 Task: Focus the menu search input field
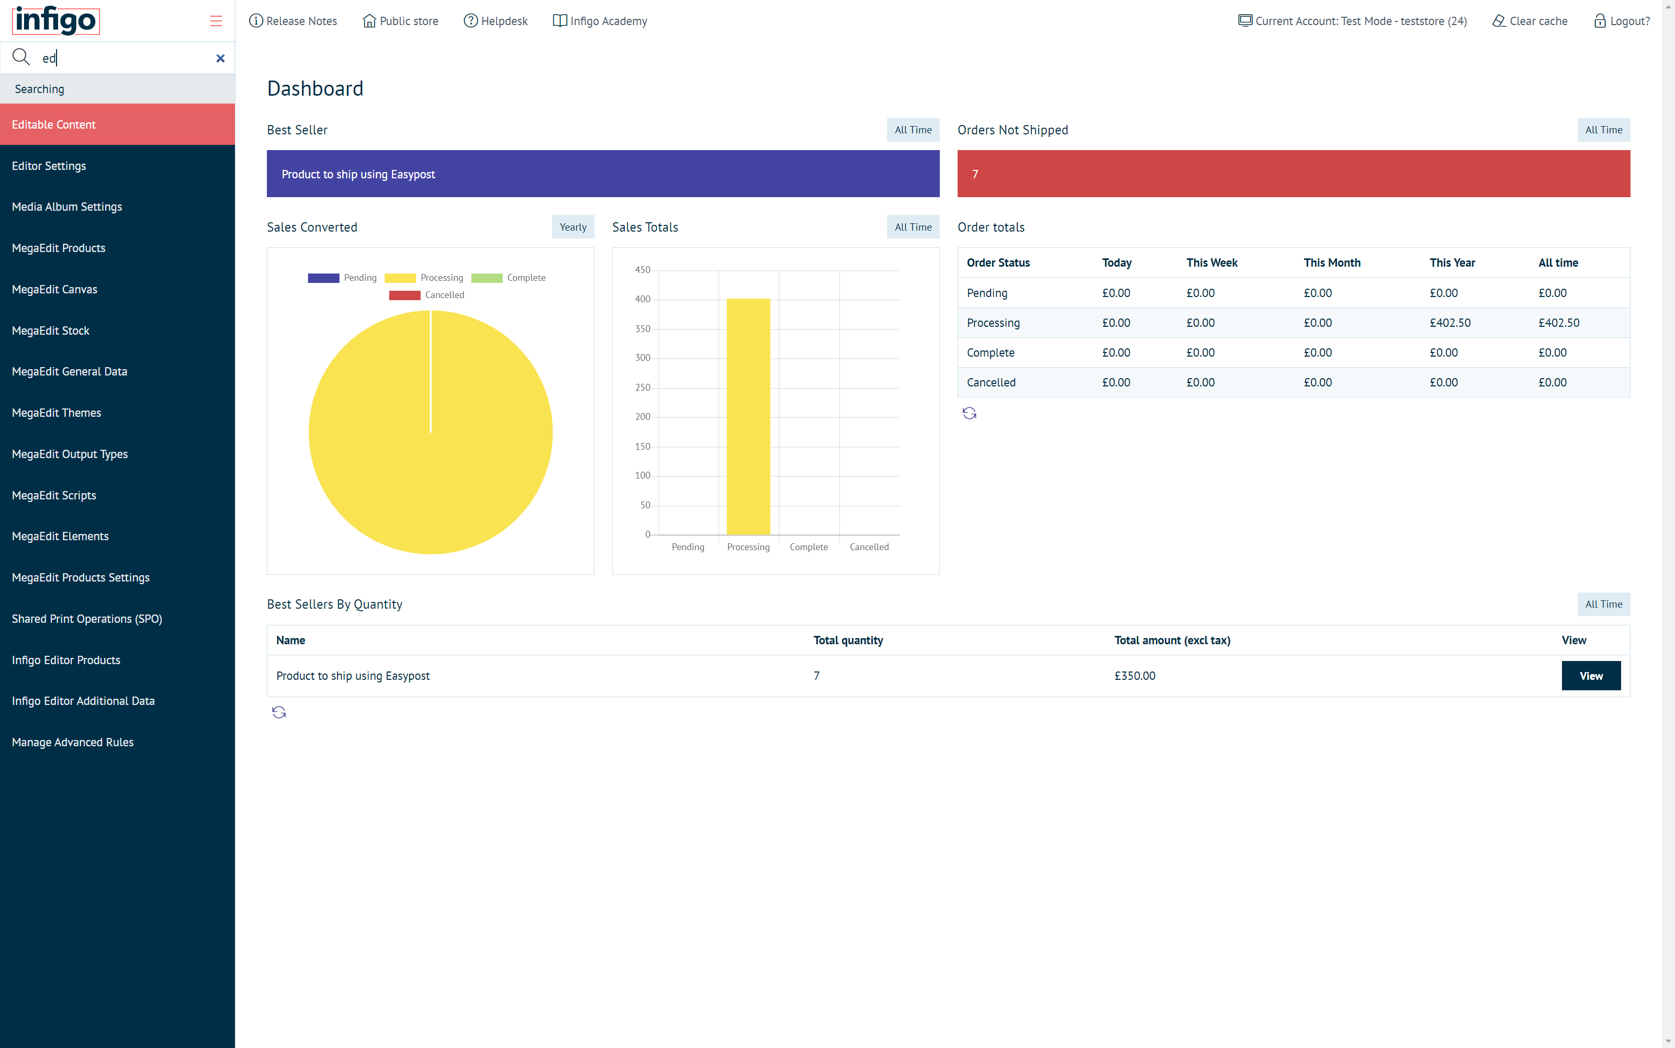[125, 58]
